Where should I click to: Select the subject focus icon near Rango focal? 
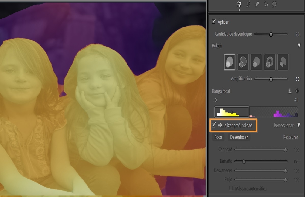click(x=289, y=91)
